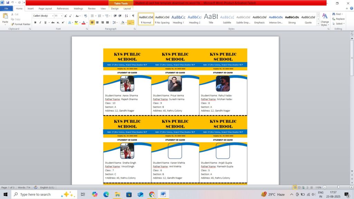Open Microsoft Edge from the taskbar

tap(106, 195)
